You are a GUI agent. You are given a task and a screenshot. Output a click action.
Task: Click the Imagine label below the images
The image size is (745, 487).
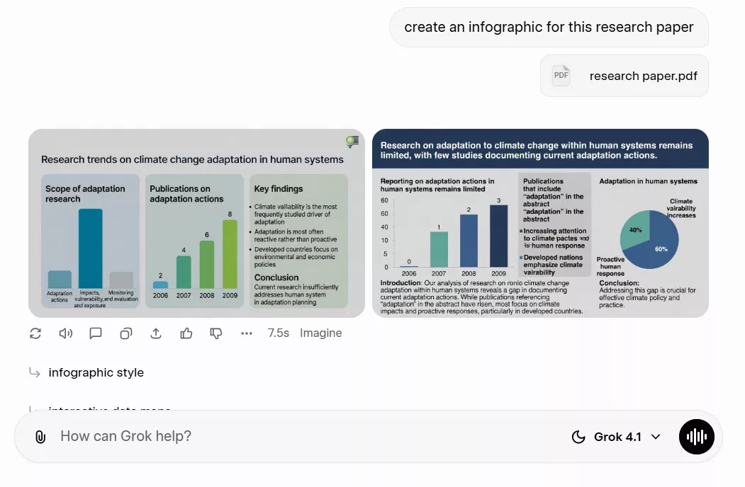tap(320, 333)
